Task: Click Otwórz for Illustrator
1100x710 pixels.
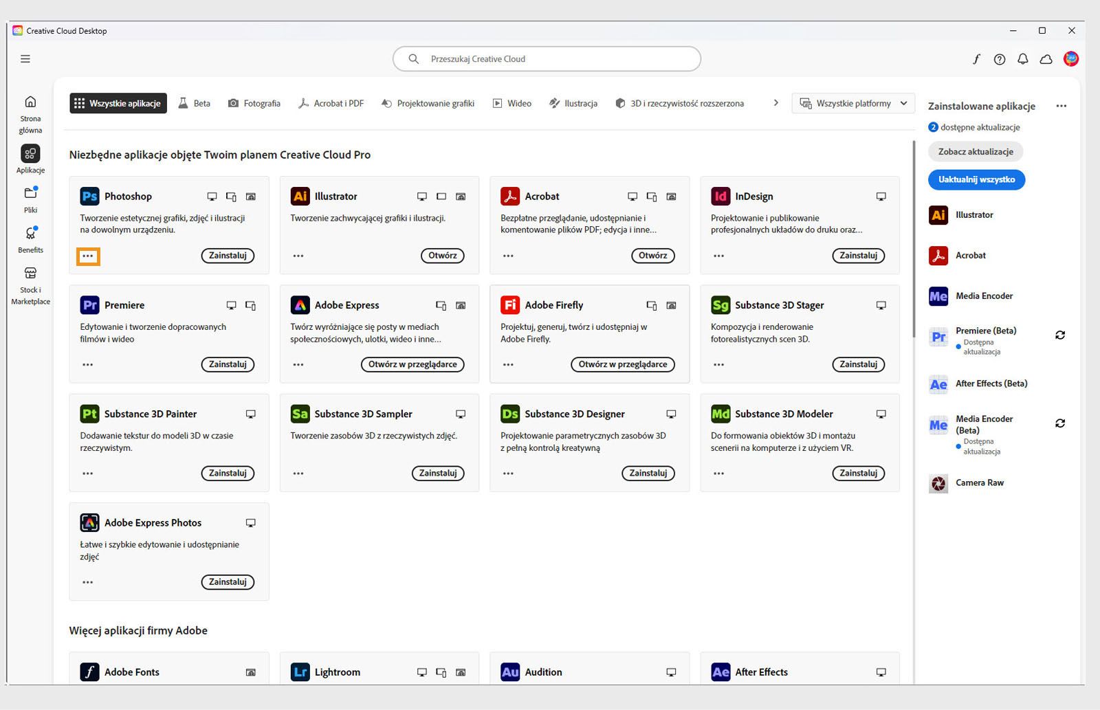Action: pyautogui.click(x=443, y=256)
